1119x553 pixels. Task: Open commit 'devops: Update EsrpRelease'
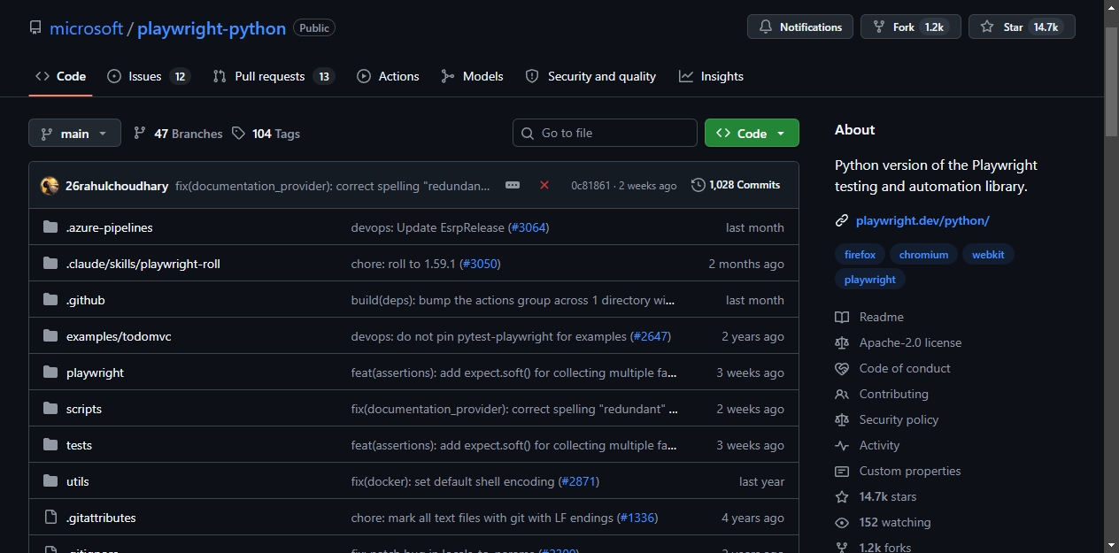[x=428, y=227]
